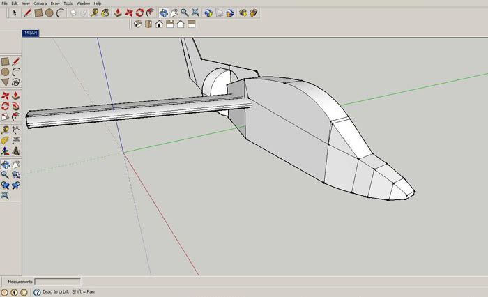Open the Edit menu
Viewport: 488px width, 297px height.
tap(15, 3)
